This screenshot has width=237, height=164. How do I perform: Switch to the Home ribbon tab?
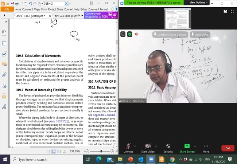18,9
